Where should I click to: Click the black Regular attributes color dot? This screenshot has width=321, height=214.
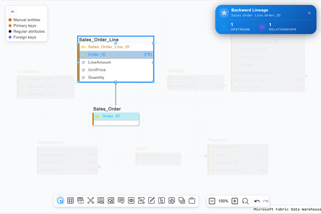tap(10, 32)
